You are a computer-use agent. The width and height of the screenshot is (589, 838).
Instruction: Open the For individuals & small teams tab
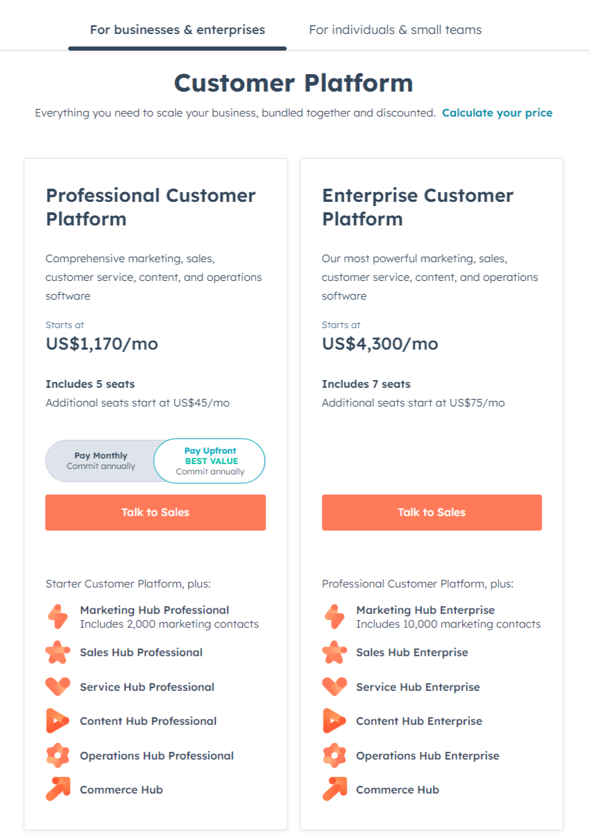[395, 30]
